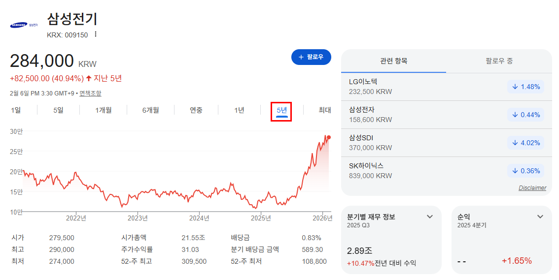Select the 5일 time range tab
This screenshot has width=559, height=280.
coord(59,110)
